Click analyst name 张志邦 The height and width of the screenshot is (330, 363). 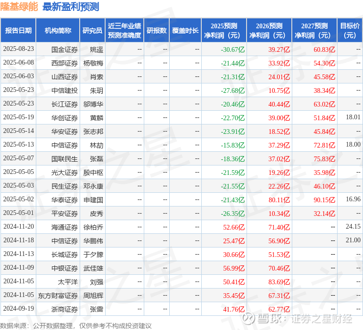pyautogui.click(x=93, y=132)
